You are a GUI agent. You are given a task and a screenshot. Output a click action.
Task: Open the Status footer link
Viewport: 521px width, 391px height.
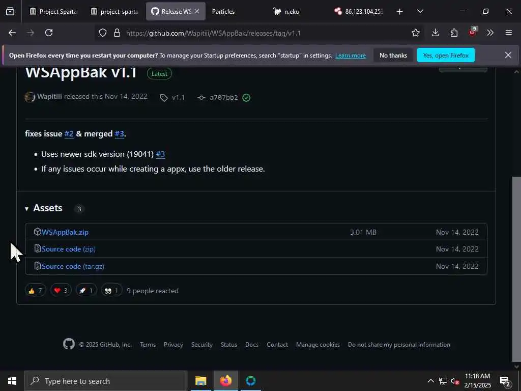tap(229, 345)
